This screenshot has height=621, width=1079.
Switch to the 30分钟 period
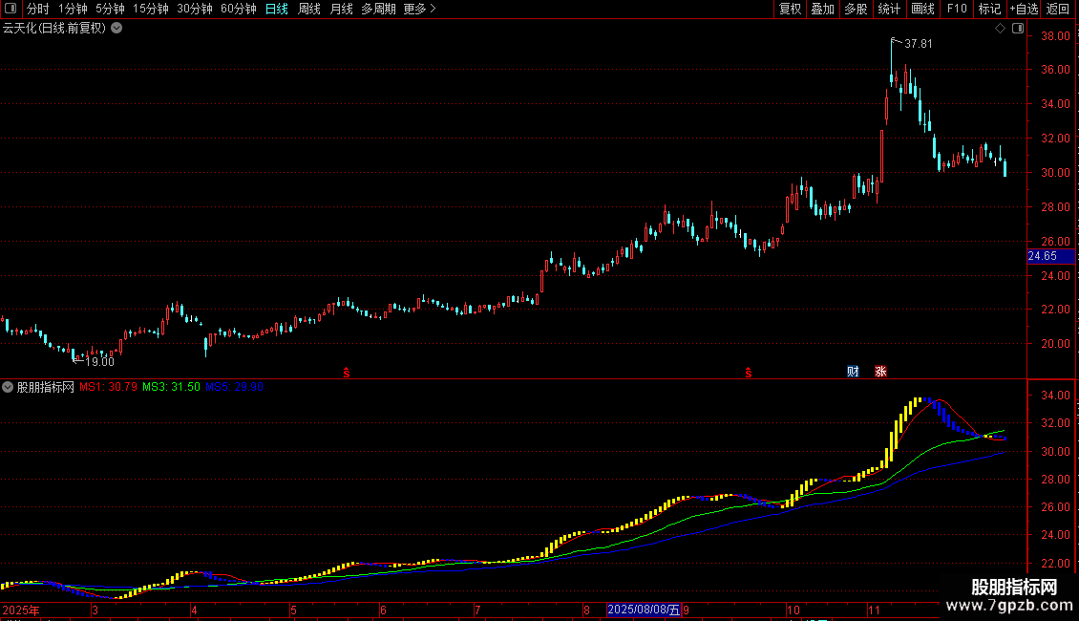[195, 9]
